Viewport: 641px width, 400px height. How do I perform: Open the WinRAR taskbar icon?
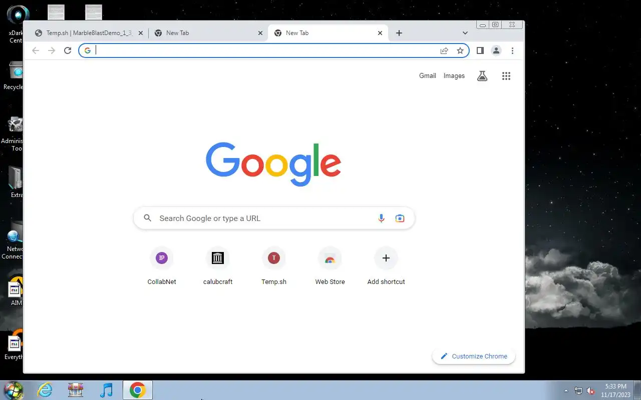[x=76, y=390]
